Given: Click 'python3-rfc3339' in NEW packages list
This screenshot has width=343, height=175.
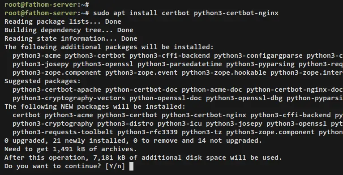Looking at the screenshot, I should coord(147,132).
